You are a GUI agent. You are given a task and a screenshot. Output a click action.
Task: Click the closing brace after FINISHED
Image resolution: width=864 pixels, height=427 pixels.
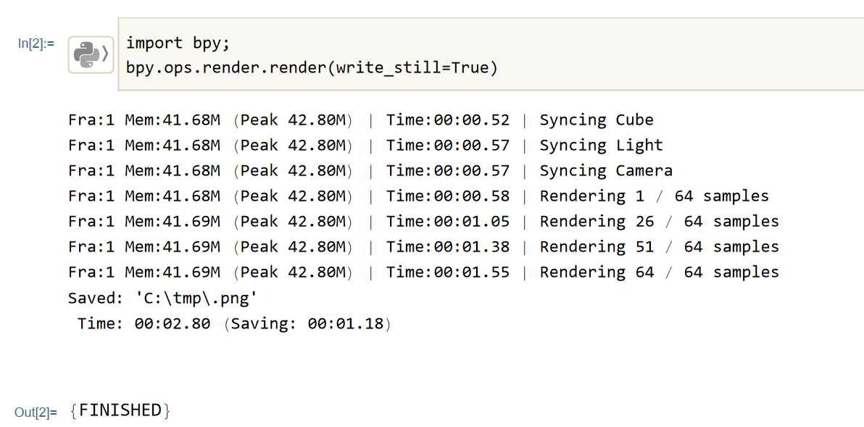click(167, 411)
